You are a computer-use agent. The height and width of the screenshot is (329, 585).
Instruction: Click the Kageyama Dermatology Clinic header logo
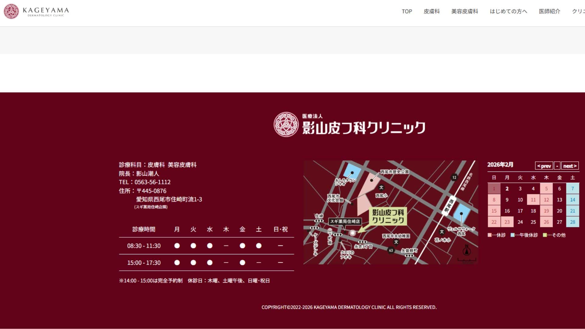pos(36,11)
